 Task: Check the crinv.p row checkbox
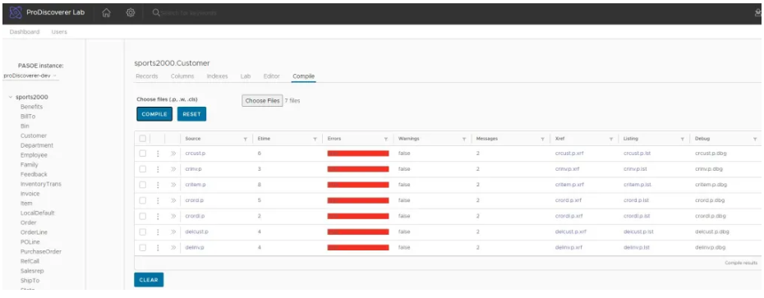pos(142,169)
